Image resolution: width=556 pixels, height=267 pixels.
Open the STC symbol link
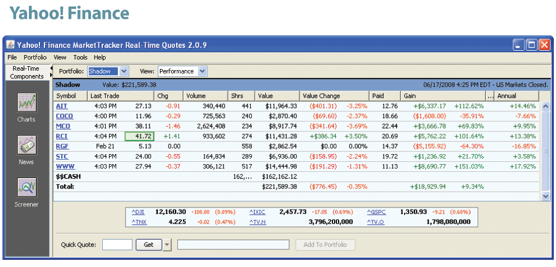coord(62,156)
